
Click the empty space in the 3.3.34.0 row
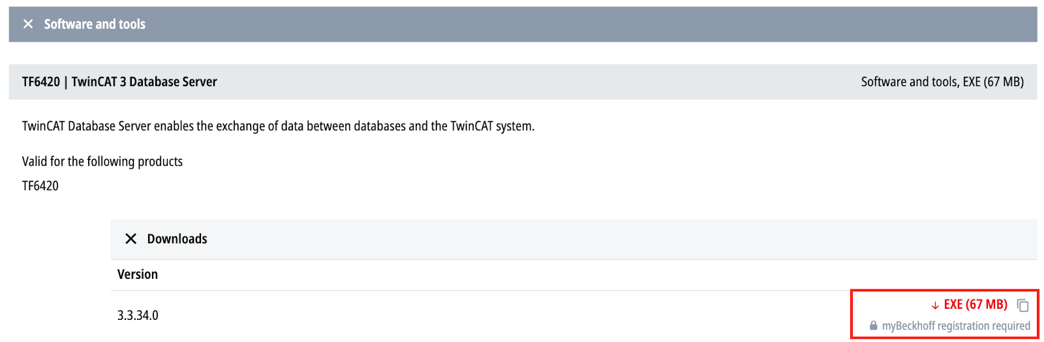tap(502, 315)
